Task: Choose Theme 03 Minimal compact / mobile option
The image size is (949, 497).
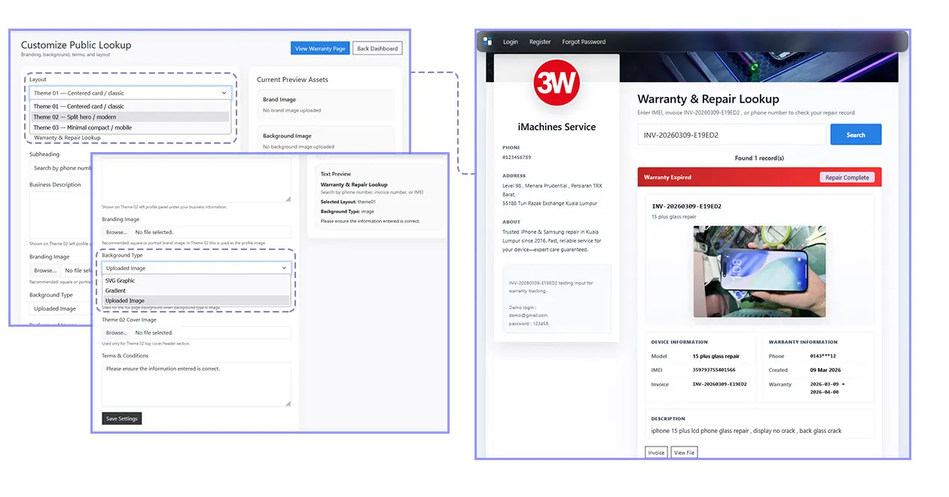Action: click(130, 127)
